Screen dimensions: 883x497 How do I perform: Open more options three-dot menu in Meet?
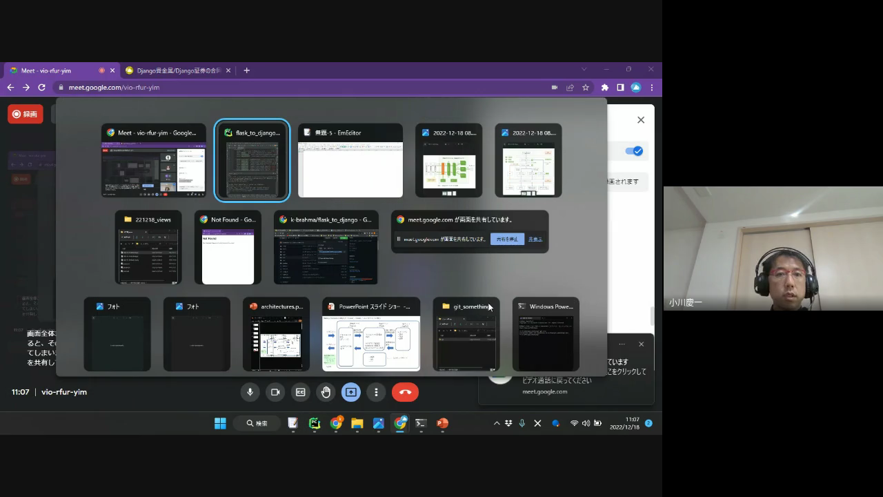pyautogui.click(x=376, y=392)
